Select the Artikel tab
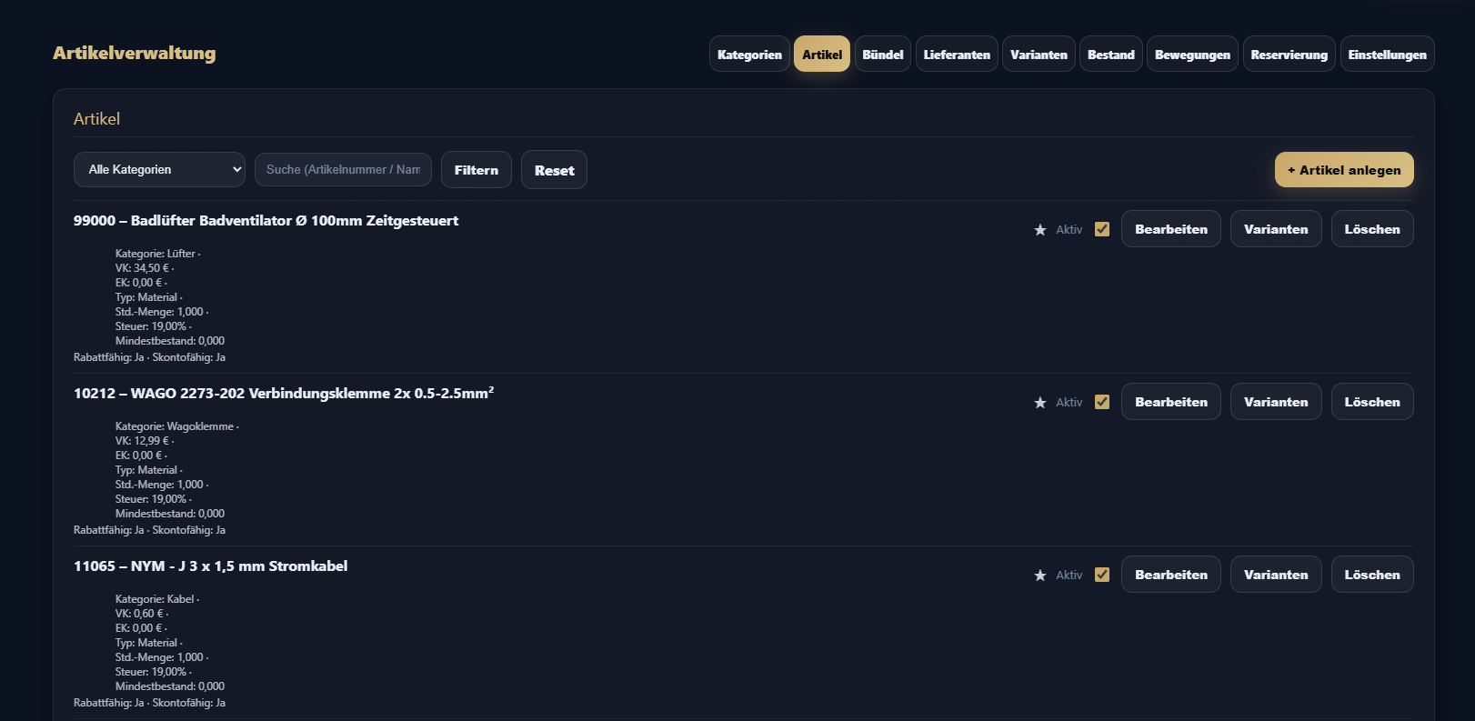The height and width of the screenshot is (721, 1475). point(822,54)
